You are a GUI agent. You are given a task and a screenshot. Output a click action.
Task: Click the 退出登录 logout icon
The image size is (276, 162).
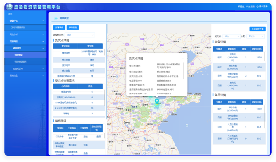[257, 6]
